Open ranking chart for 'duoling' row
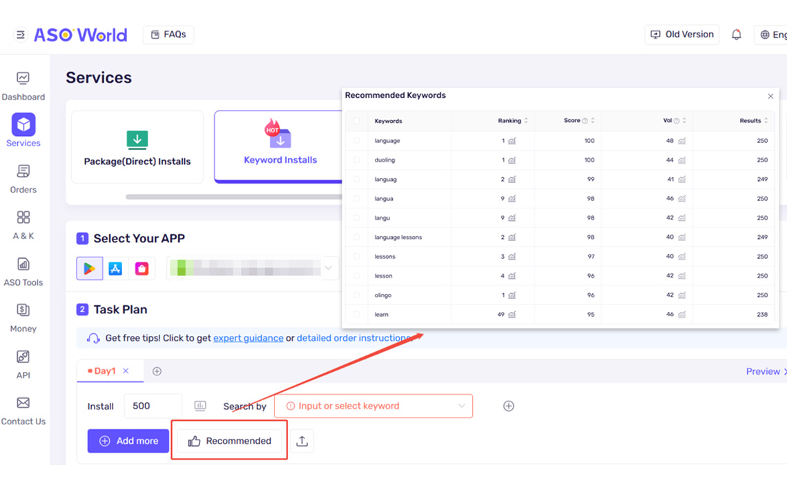The image size is (787, 483). click(512, 161)
